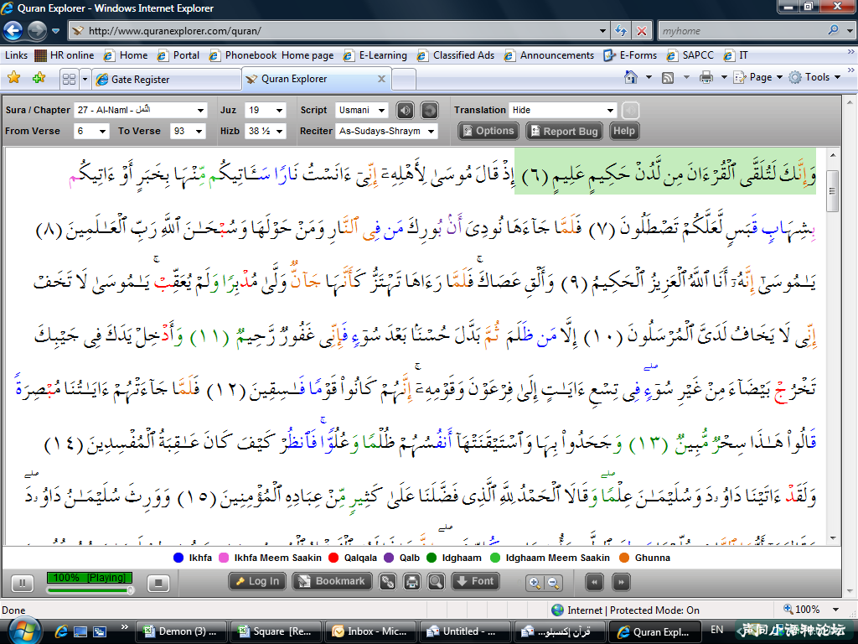Open a new blank browser tab
The image size is (858, 644).
[404, 80]
